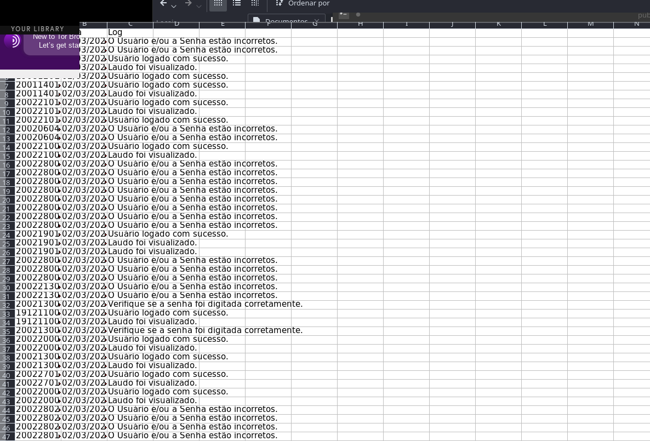This screenshot has width=650, height=441.
Task: Switch file manager to compact list view
Action: 237,3
